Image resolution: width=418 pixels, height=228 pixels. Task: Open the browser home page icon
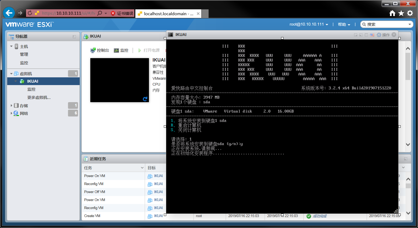pyautogui.click(x=392, y=13)
